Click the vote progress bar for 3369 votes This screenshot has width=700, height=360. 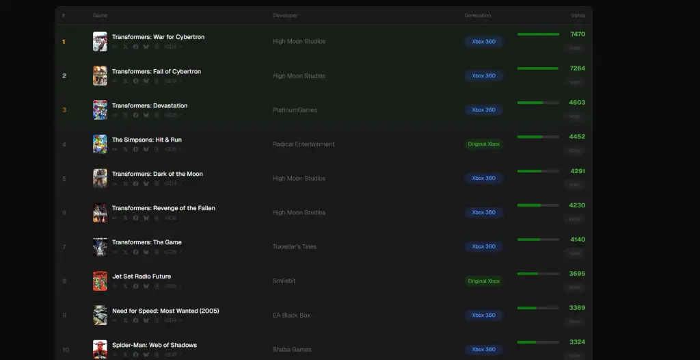click(539, 308)
